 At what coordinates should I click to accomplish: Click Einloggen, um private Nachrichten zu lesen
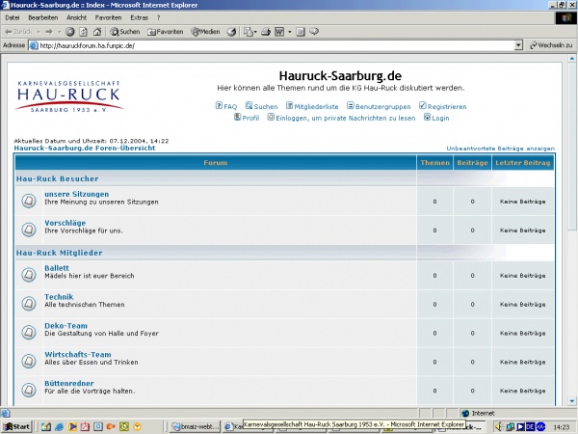point(341,118)
